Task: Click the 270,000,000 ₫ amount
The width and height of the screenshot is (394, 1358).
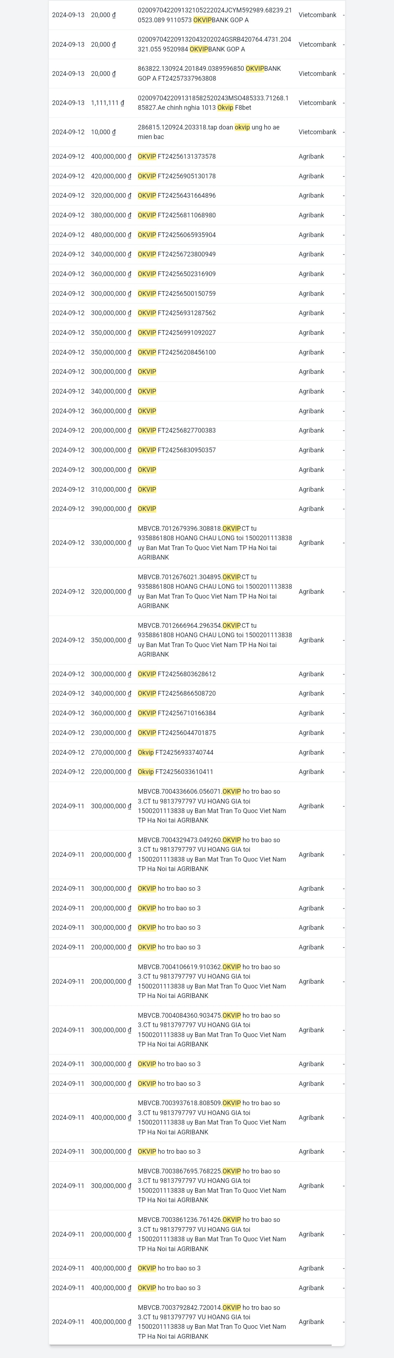Action: (111, 752)
